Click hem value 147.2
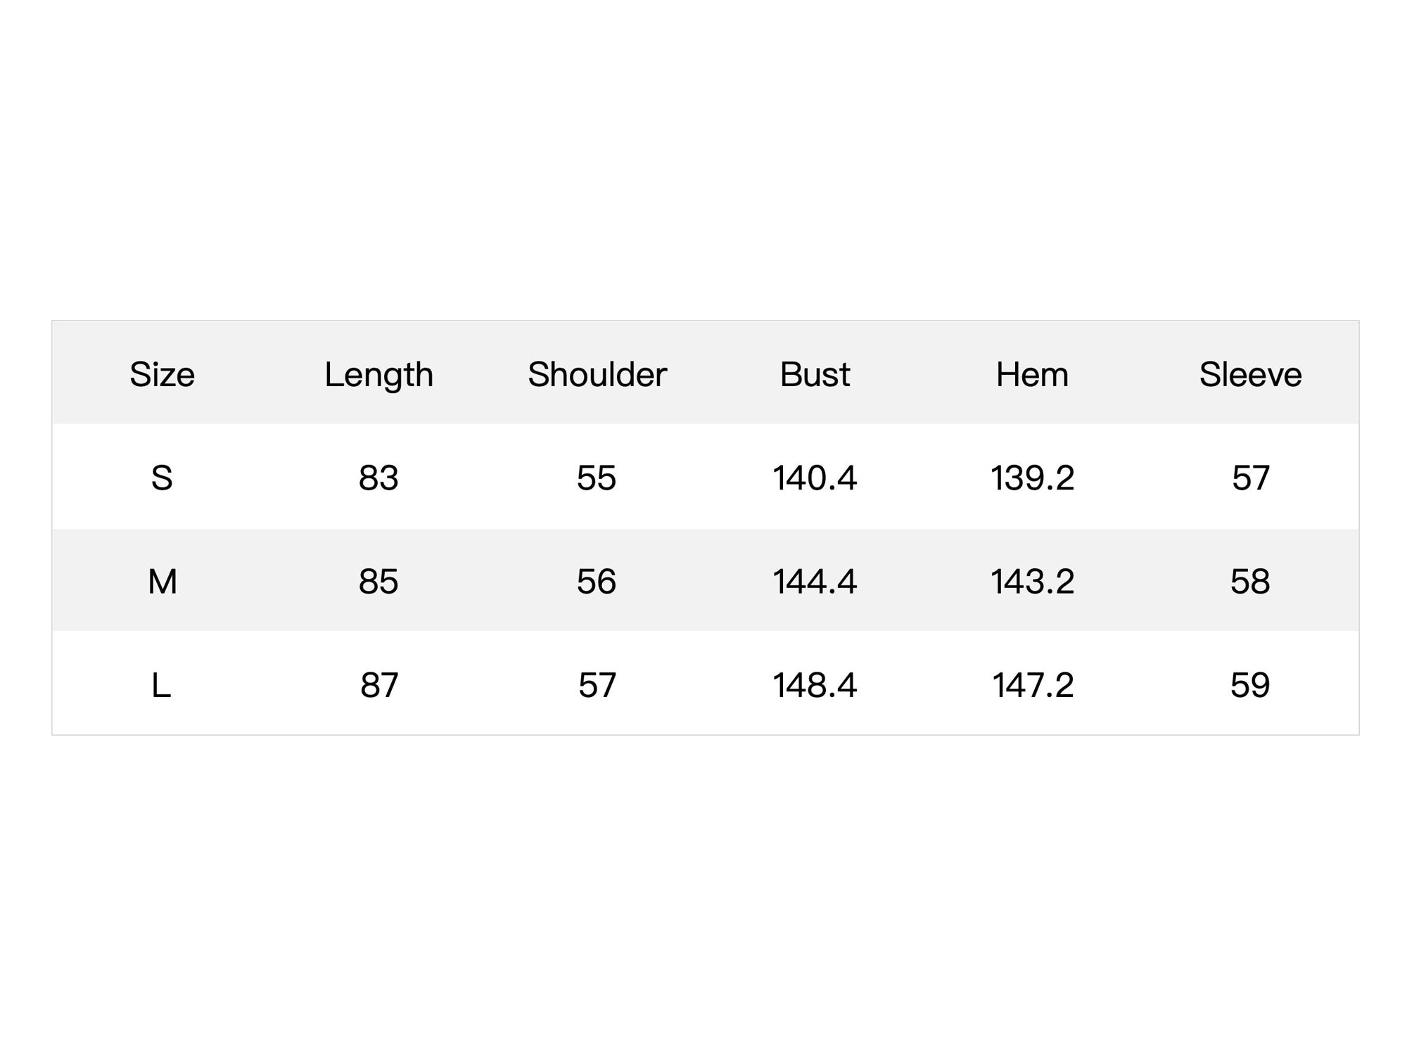Screen dimensions: 1407x1055 point(1033,685)
